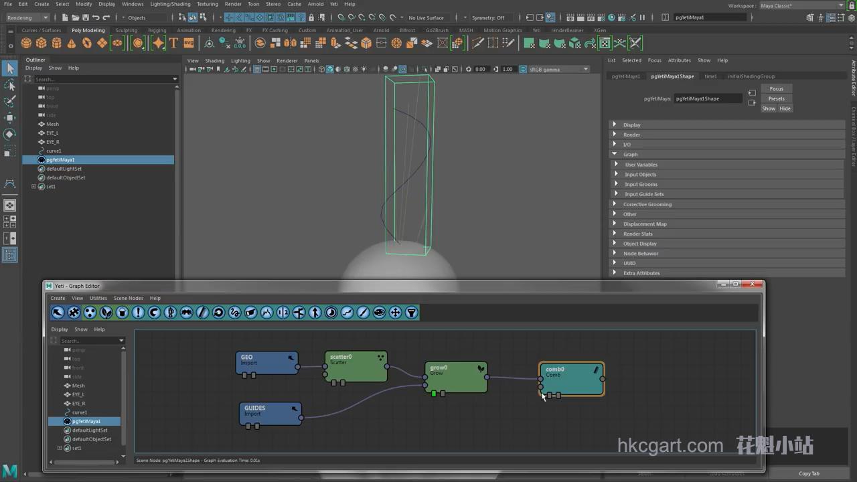Open the Yeti menu in main menu bar

[x=333, y=4]
